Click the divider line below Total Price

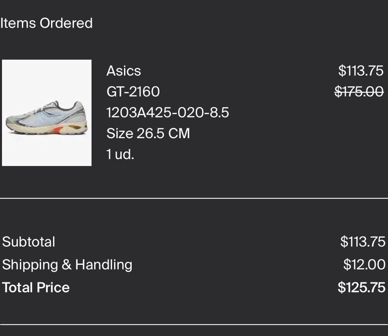pyautogui.click(x=194, y=324)
